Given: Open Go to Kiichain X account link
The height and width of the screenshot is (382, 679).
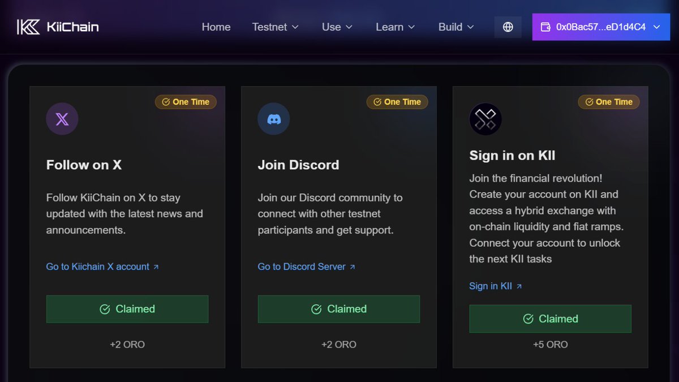Looking at the screenshot, I should tap(102, 267).
